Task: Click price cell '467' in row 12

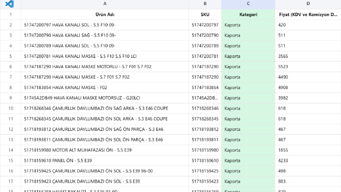Action: (308, 129)
